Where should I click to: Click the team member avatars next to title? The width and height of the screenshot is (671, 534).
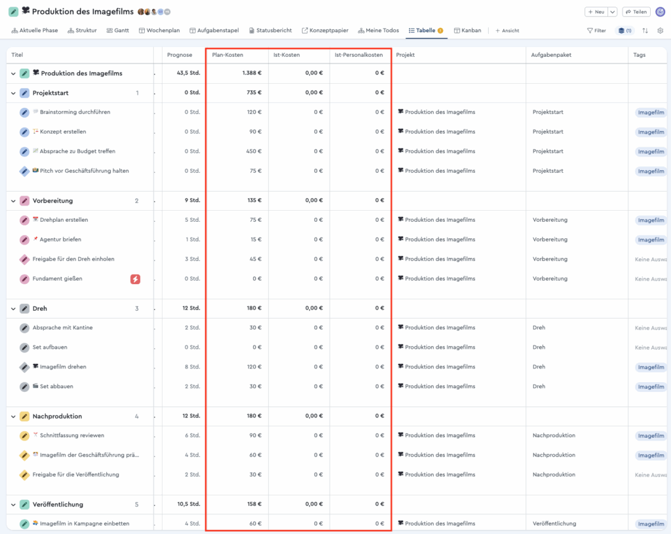pyautogui.click(x=154, y=12)
